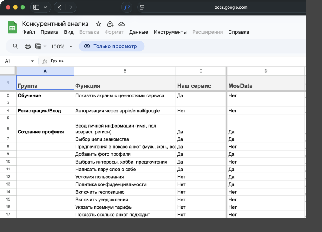
Task: Open the Справка menu
Action: click(x=239, y=32)
